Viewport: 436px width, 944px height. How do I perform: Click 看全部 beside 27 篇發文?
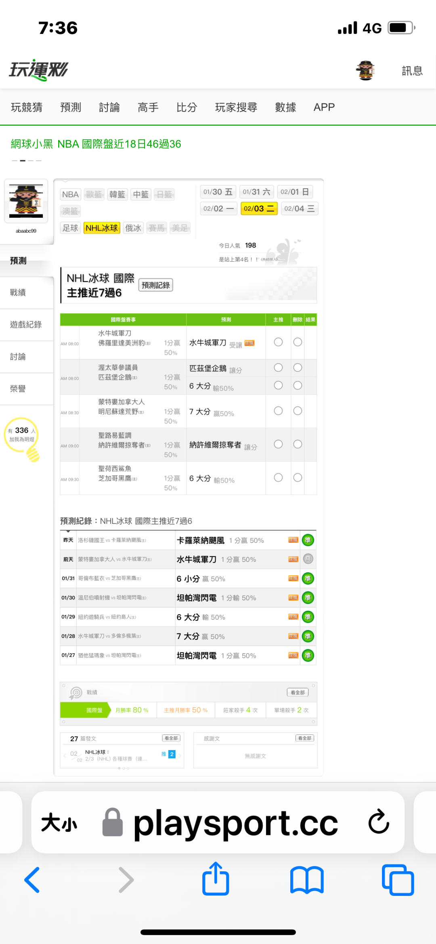click(x=171, y=738)
